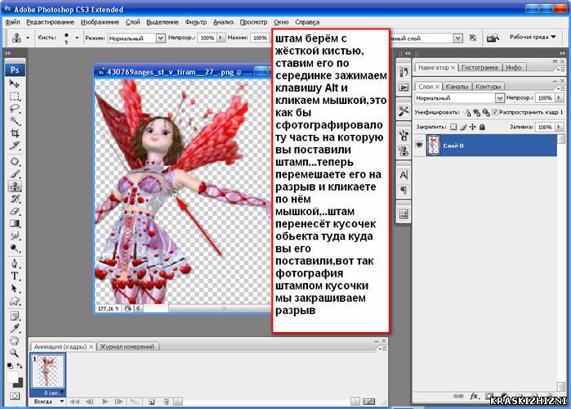Screen dimensions: 571x409
Task: Select the Slice tool
Action: [x=15, y=146]
